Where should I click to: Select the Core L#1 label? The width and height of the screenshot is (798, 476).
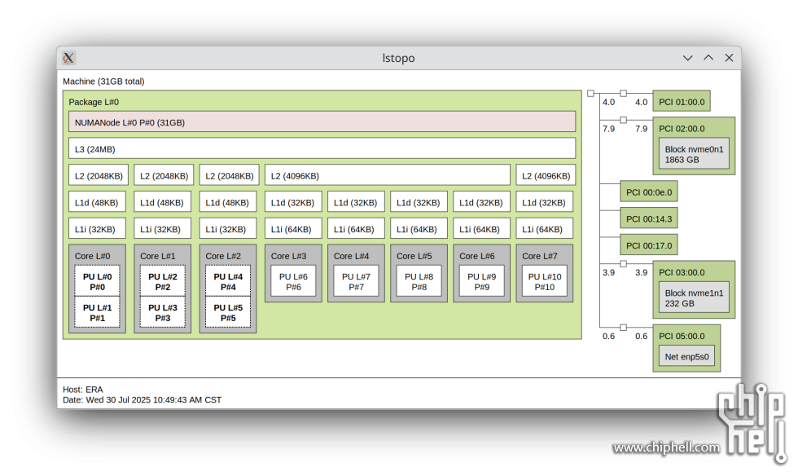point(158,256)
